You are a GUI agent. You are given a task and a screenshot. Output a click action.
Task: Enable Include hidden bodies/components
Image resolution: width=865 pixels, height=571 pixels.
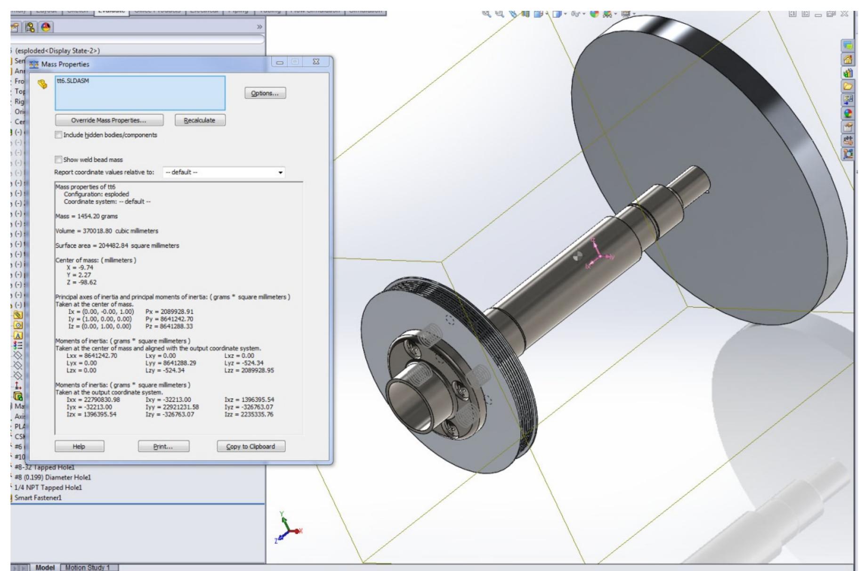pyautogui.click(x=58, y=135)
